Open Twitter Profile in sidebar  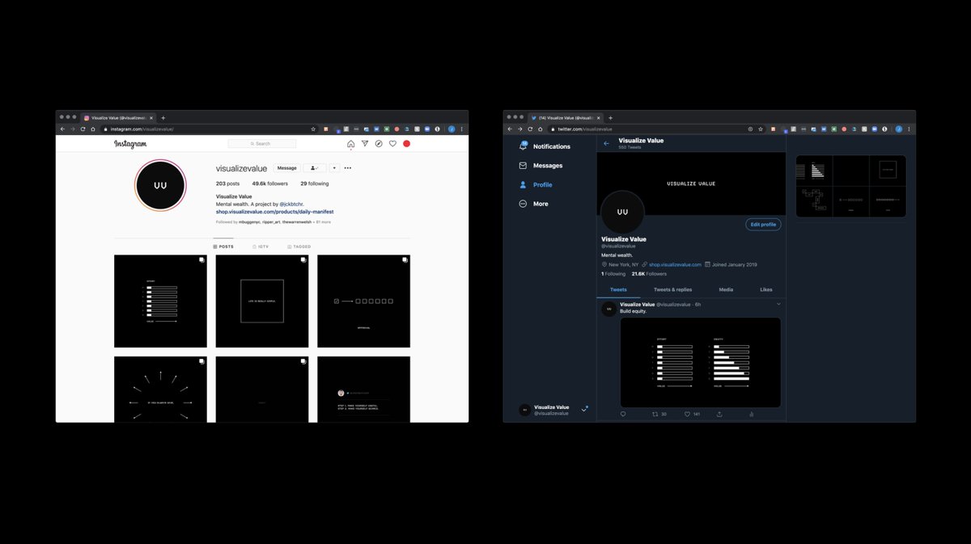point(536,185)
